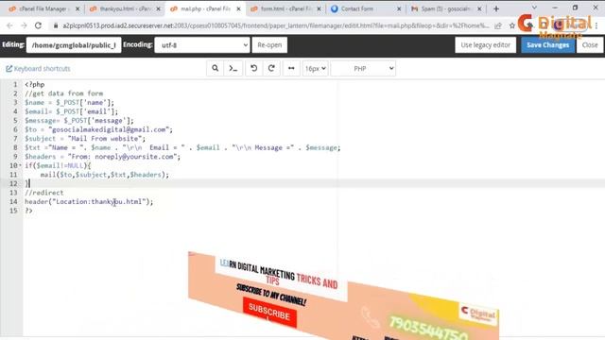Viewport: 605px width, 340px height.
Task: Click the editor Close button
Action: pos(590,45)
